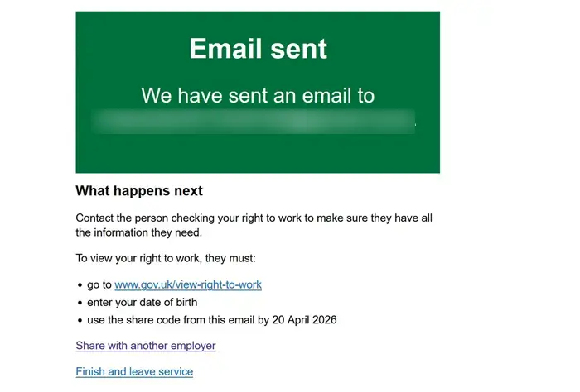This screenshot has width=580, height=392.
Task: Open the www.gov.uk/view-right-to-work link
Action: (x=188, y=284)
